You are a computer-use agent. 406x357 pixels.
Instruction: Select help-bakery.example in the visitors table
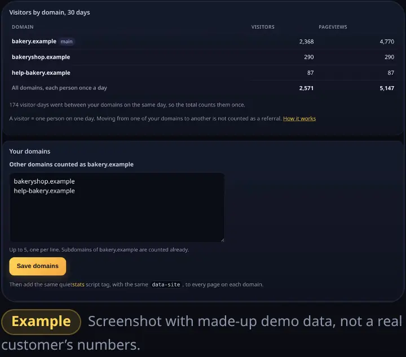tap(41, 73)
